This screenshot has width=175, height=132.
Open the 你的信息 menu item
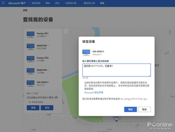[x=36, y=3]
